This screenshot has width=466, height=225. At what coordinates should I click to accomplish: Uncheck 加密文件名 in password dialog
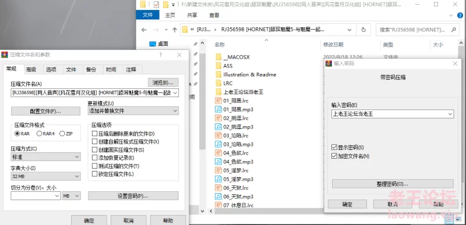point(334,156)
